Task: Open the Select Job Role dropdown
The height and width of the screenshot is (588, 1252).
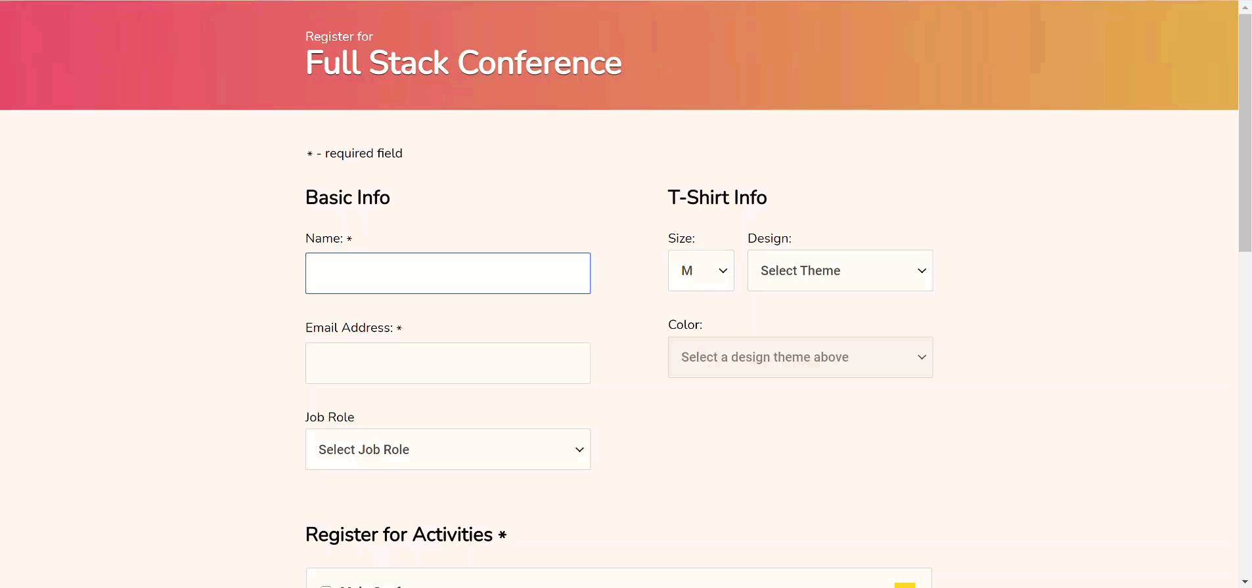Action: (x=448, y=450)
